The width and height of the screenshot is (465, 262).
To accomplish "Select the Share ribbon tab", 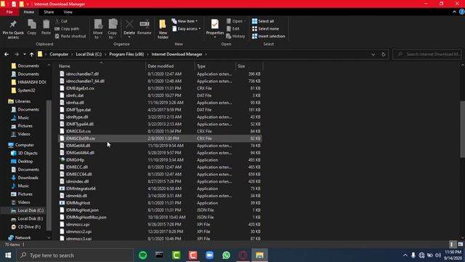I will tap(49, 12).
